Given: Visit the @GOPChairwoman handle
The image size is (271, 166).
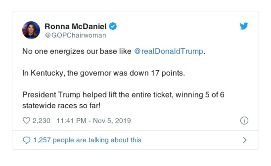Looking at the screenshot, I should tap(75, 35).
